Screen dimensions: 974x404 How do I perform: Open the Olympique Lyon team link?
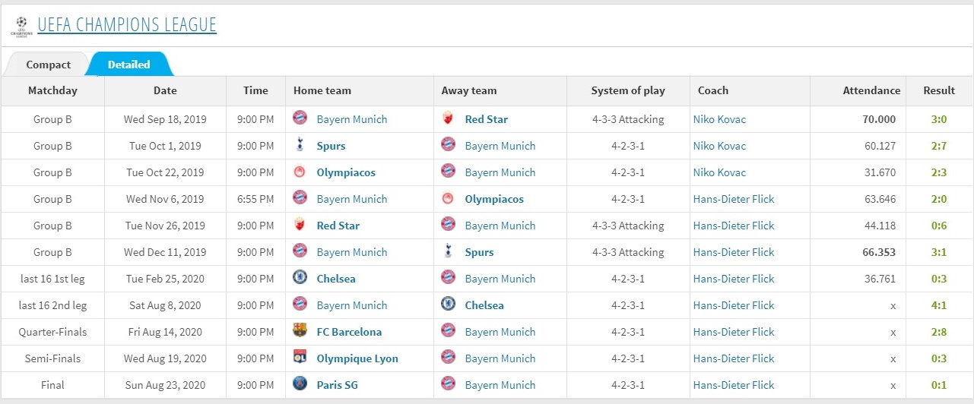pos(357,358)
